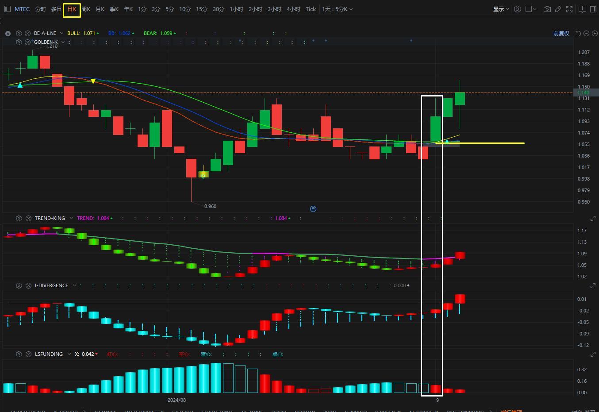
Task: Switch to 10分 ten-minute chart
Action: (185, 9)
